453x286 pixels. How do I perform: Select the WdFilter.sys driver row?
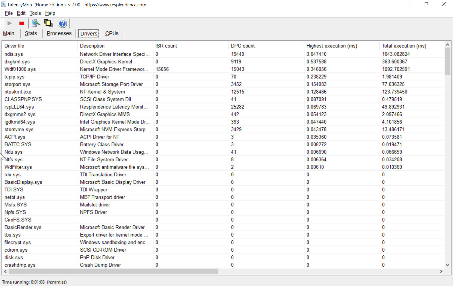(x=223, y=167)
